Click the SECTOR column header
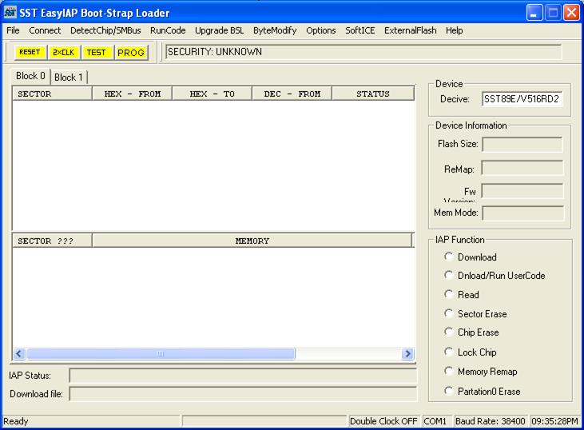The height and width of the screenshot is (430, 584). click(52, 94)
